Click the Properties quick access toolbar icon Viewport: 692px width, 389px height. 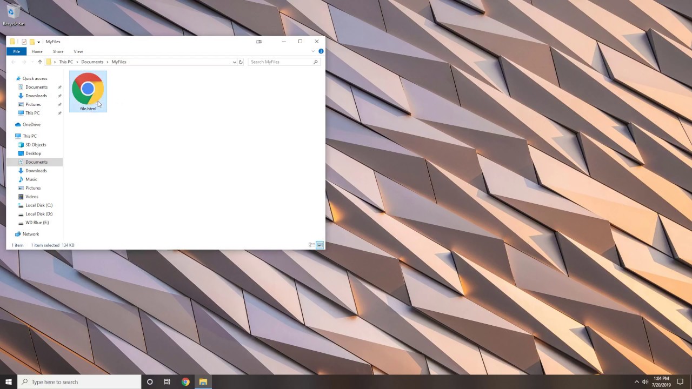(24, 42)
